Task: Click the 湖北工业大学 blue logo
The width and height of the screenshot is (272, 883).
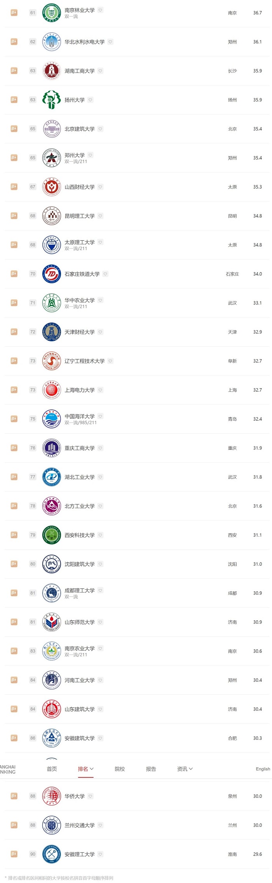Action: (52, 477)
